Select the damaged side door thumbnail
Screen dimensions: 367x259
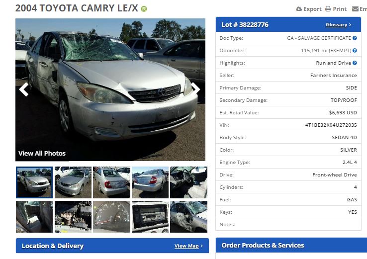pos(188,217)
